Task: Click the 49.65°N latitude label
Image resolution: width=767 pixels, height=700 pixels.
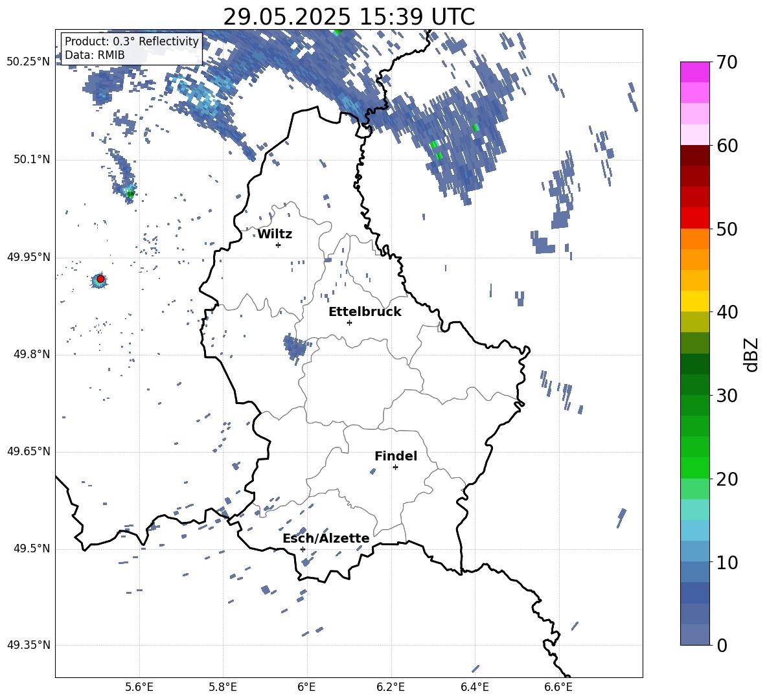Action: [29, 451]
